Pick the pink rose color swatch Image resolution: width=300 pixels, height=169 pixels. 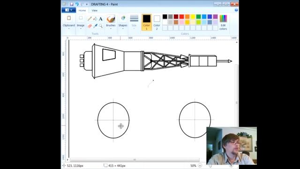181,22
